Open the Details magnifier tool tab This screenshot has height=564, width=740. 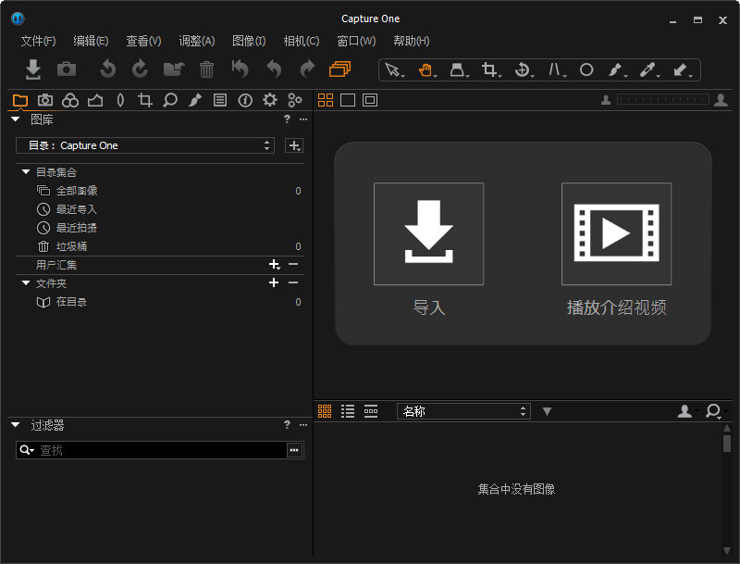[x=170, y=100]
